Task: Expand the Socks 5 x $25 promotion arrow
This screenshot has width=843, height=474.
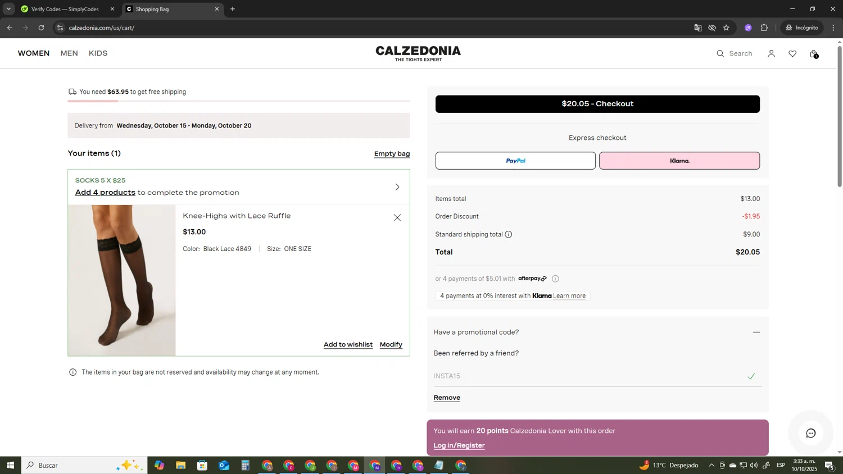Action: tap(397, 187)
